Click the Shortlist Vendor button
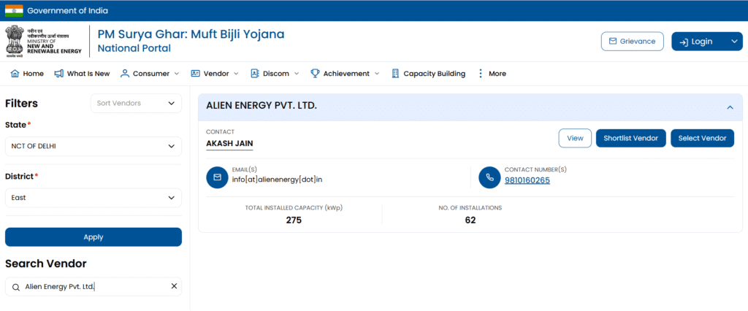Viewport: 748px width, 311px height. pyautogui.click(x=631, y=138)
